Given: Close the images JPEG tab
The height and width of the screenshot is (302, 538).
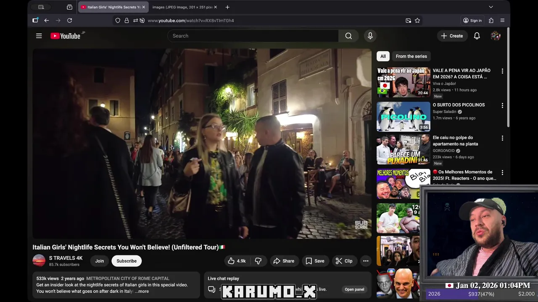Looking at the screenshot, I should (x=216, y=7).
